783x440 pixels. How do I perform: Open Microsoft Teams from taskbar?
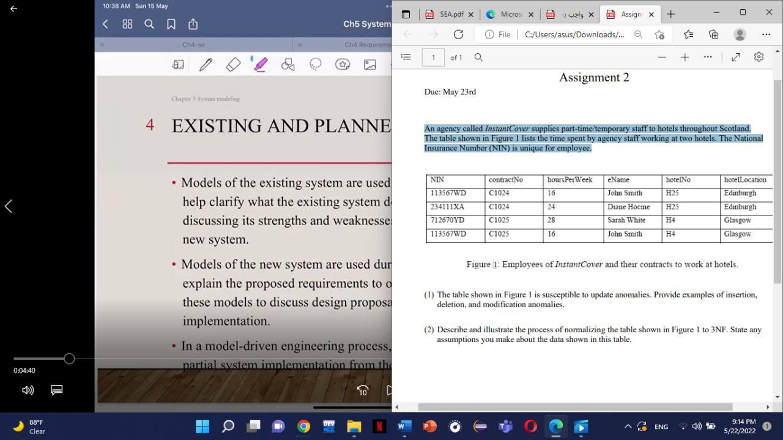click(505, 426)
